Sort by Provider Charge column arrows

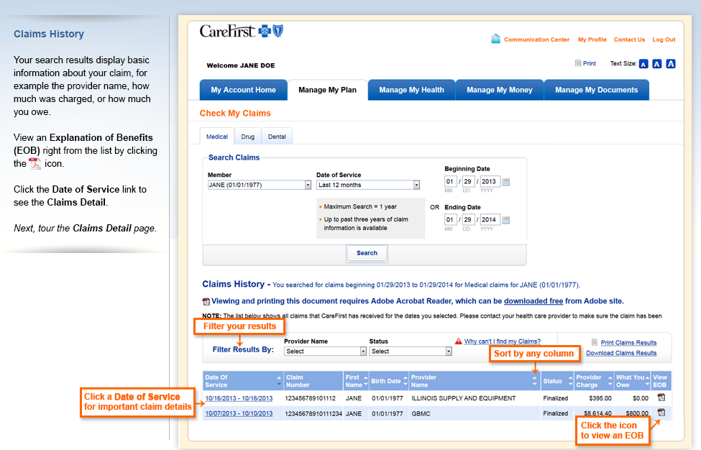(610, 381)
